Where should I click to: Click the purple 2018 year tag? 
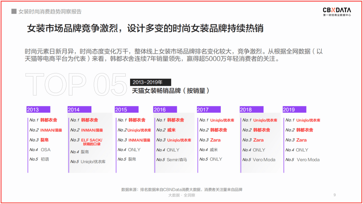coord(251,109)
